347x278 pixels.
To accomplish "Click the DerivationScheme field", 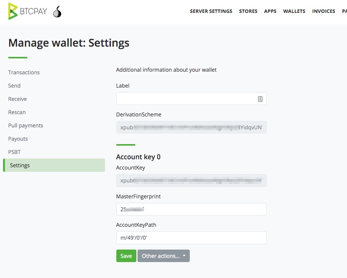I will point(191,127).
